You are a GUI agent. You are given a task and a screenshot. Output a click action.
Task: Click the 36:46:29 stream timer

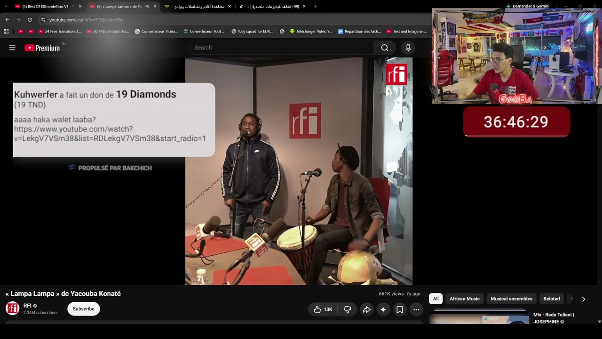(516, 122)
